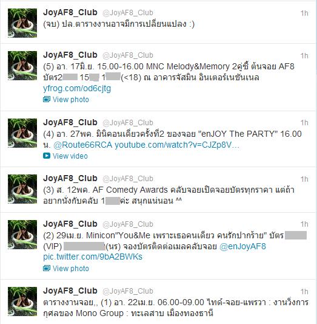Open the @enJoyAF8 mention
The image size is (317, 324).
[243, 246]
